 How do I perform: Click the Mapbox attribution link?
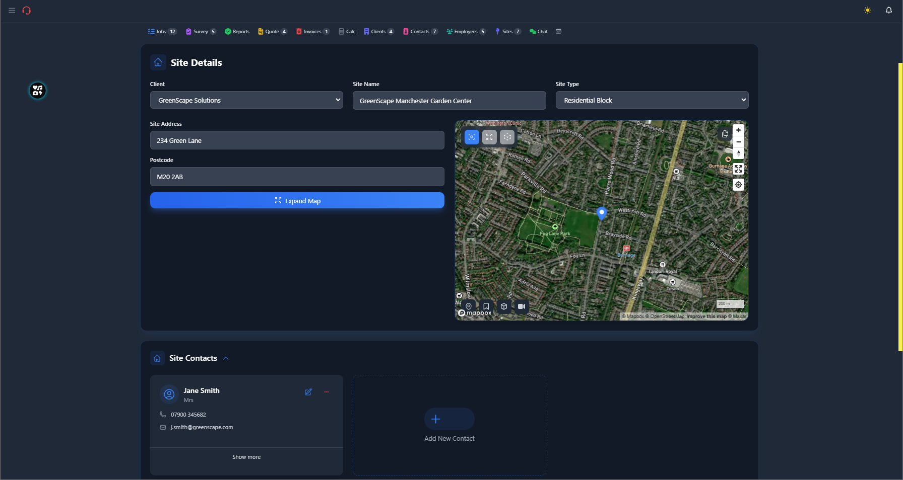633,316
